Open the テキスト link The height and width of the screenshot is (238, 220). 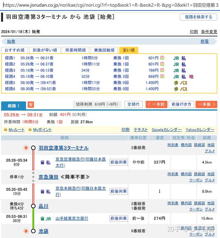coord(141,130)
